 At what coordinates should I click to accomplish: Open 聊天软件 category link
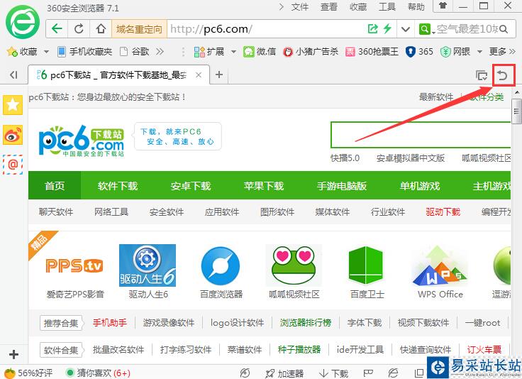coord(56,212)
